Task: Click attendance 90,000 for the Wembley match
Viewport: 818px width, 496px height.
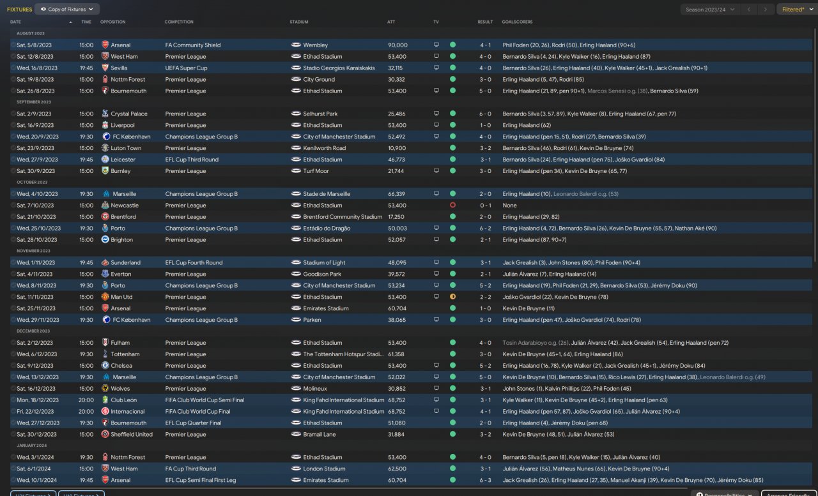Action: point(397,45)
